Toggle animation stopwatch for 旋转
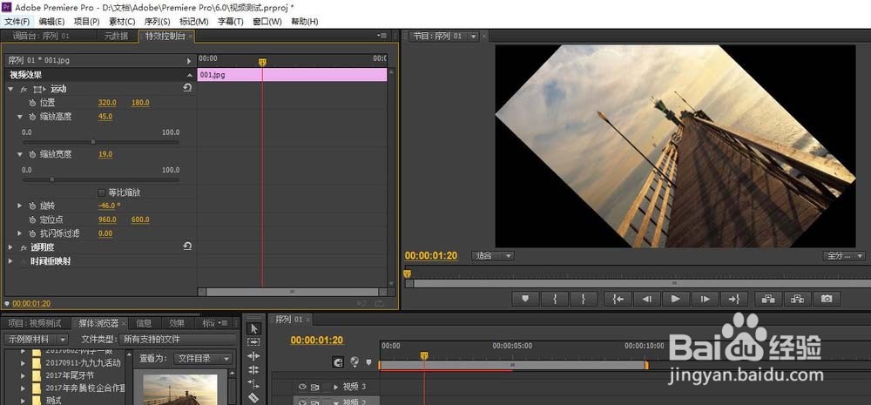 [32, 206]
